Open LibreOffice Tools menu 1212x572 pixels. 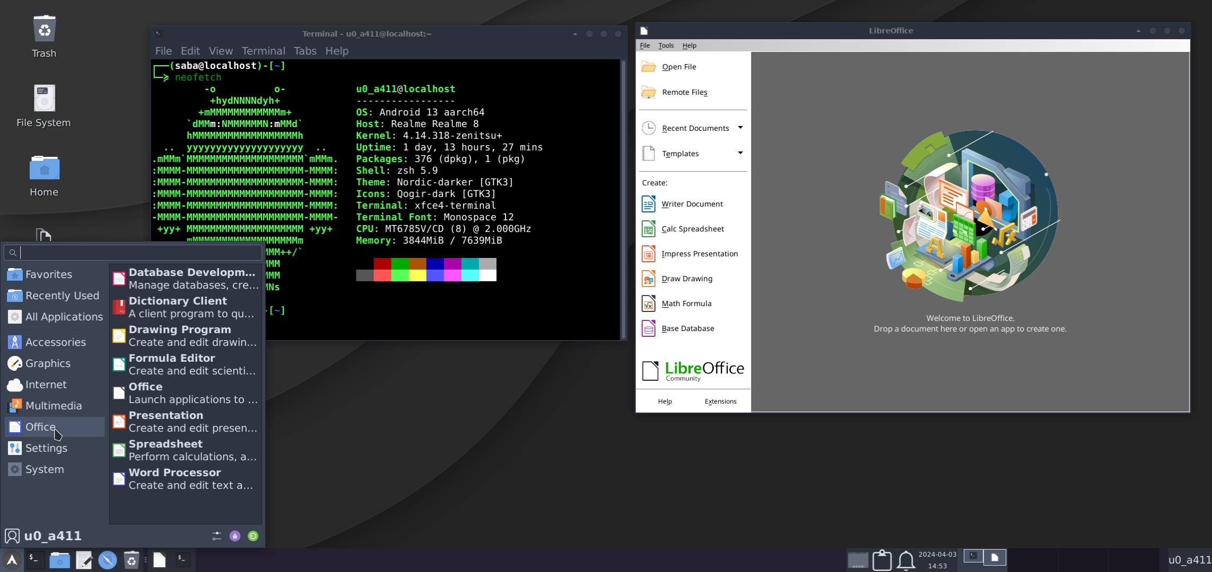666,46
